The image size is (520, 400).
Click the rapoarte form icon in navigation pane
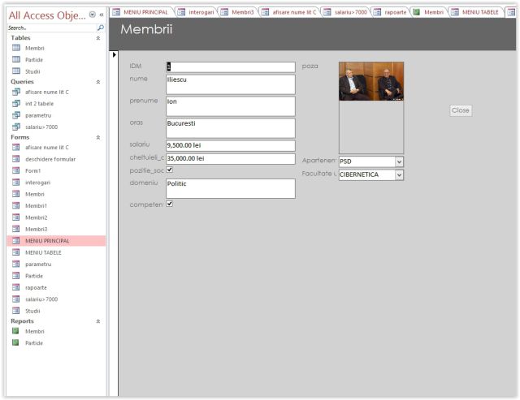tap(16, 287)
